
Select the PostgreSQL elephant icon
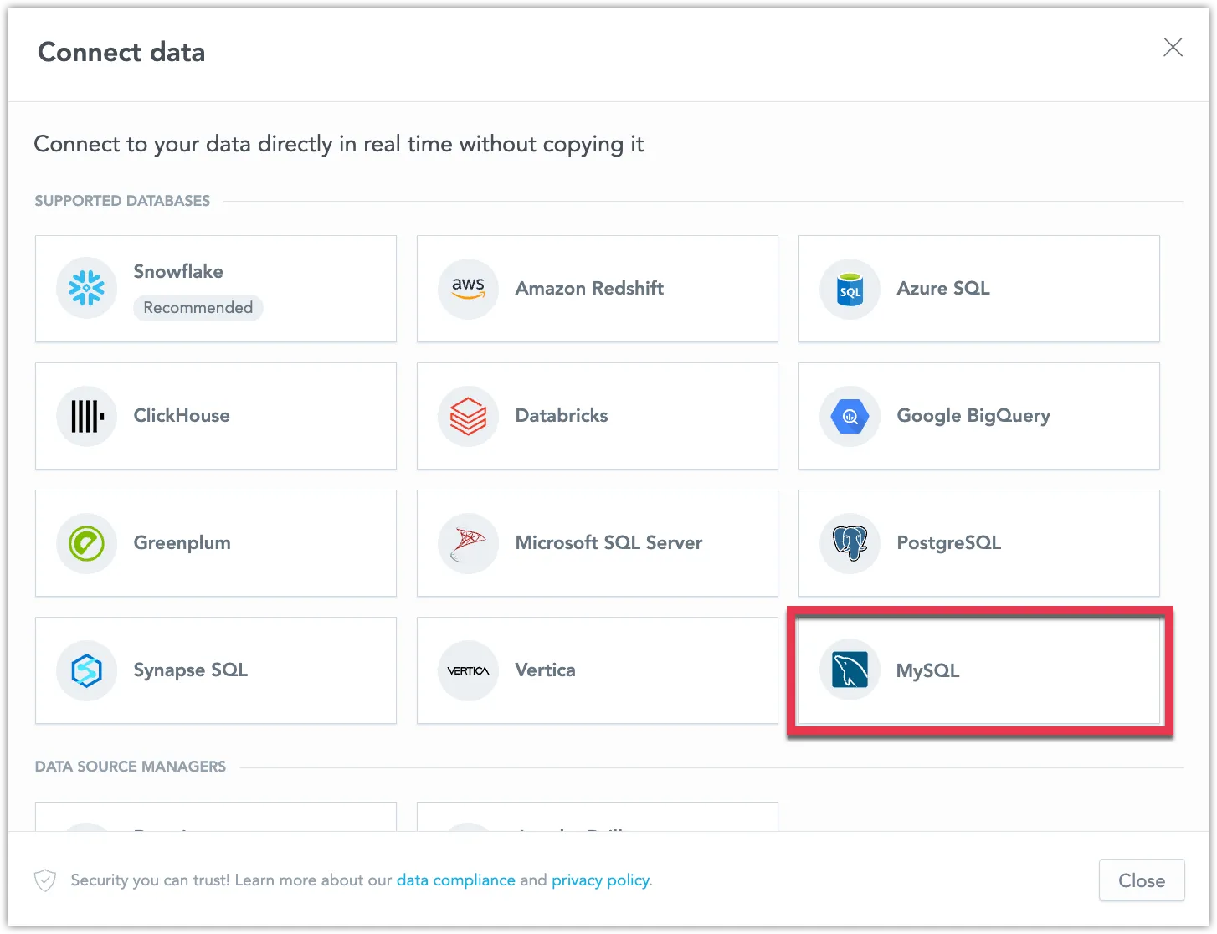[x=850, y=542]
